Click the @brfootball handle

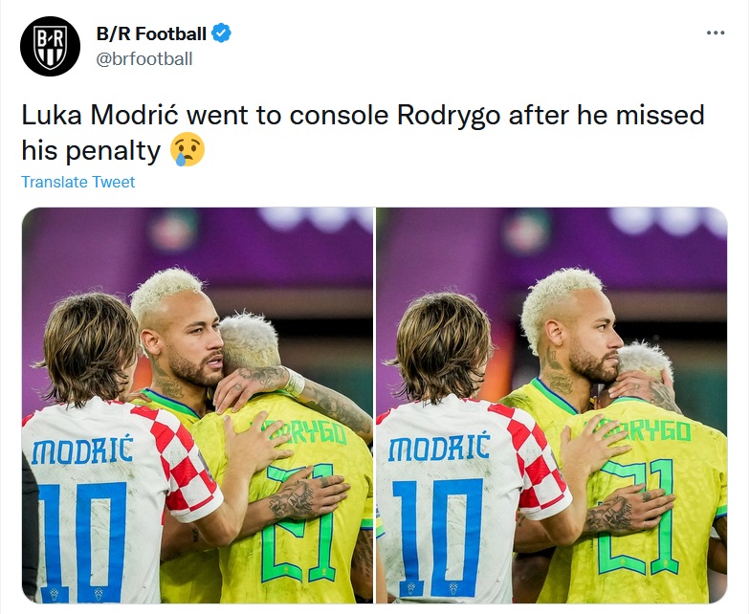[x=144, y=59]
